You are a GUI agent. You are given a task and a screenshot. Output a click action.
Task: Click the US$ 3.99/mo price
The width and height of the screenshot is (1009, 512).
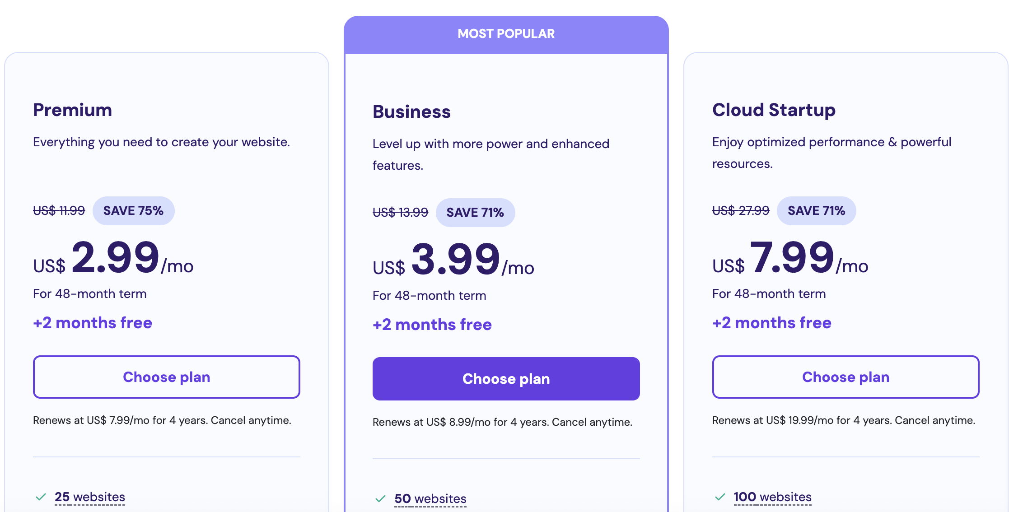[x=453, y=260]
